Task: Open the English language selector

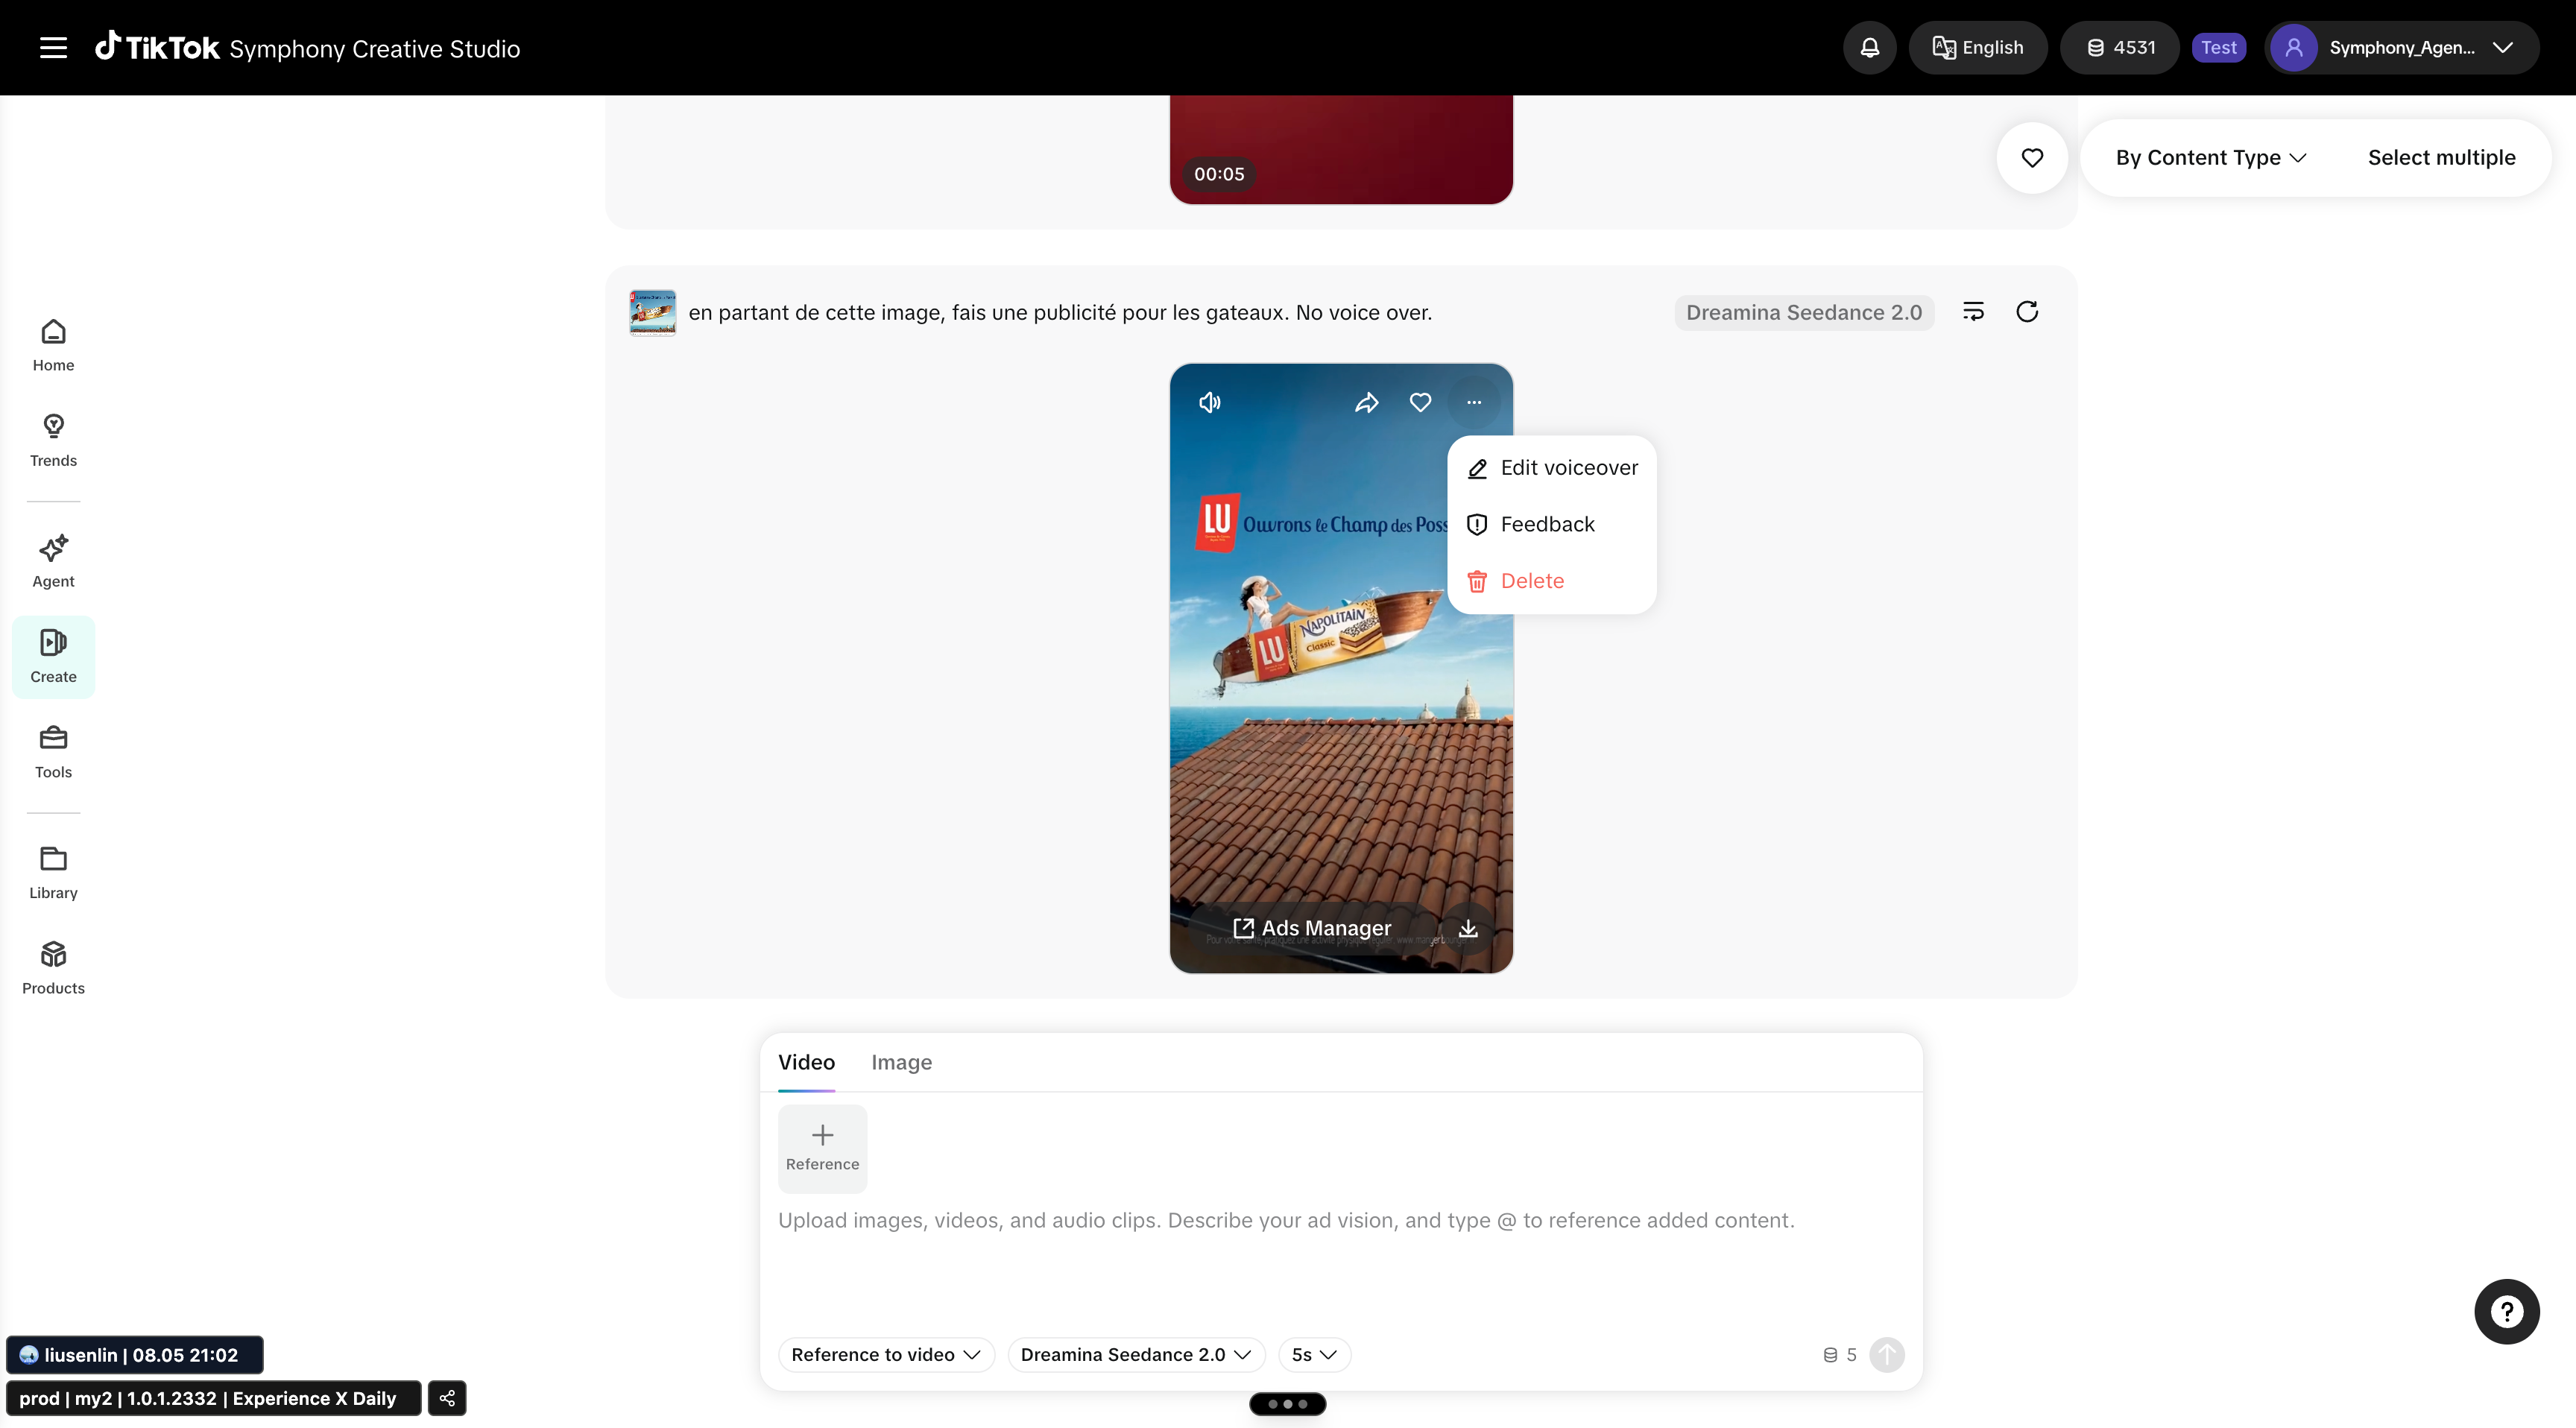Action: pyautogui.click(x=1977, y=48)
